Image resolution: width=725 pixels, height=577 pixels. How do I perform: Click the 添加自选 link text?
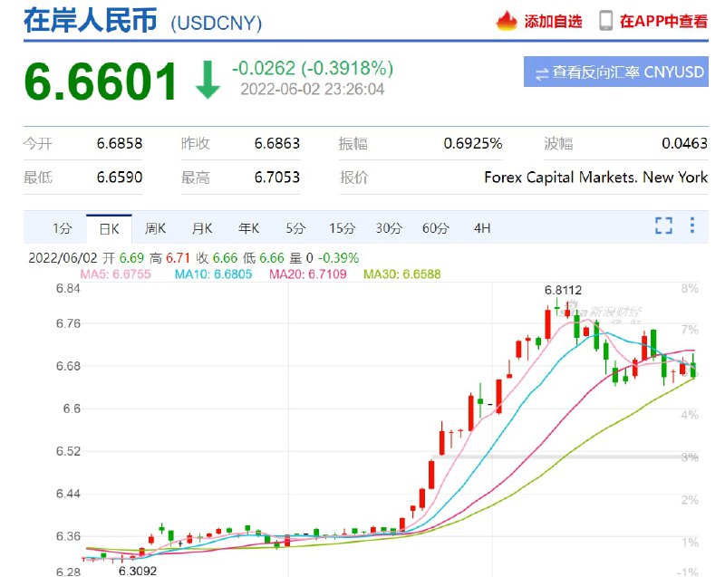[553, 21]
